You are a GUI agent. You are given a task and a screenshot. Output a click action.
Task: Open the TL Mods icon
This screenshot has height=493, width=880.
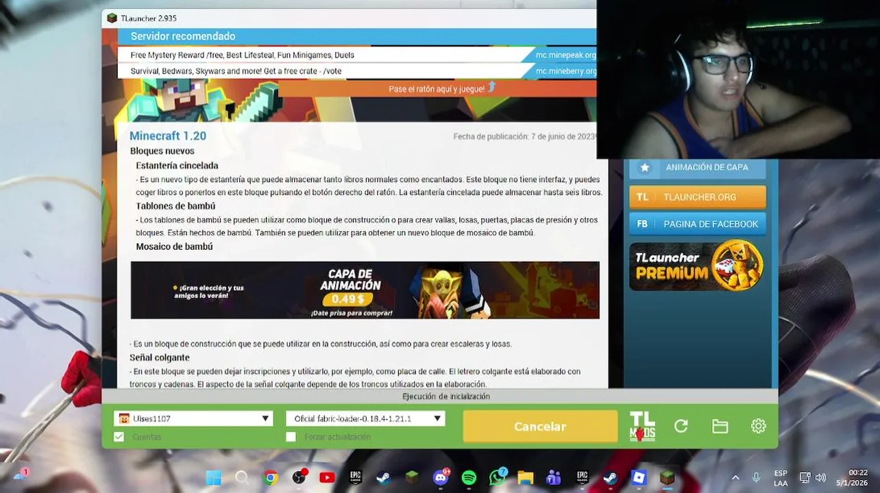pyautogui.click(x=642, y=426)
